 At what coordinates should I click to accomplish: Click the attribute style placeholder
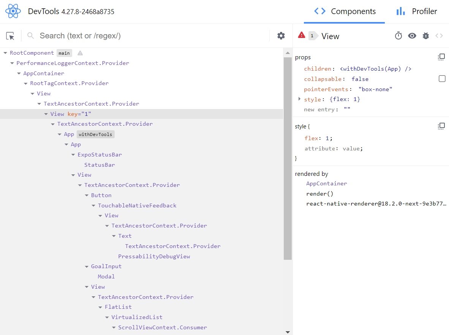point(320,149)
